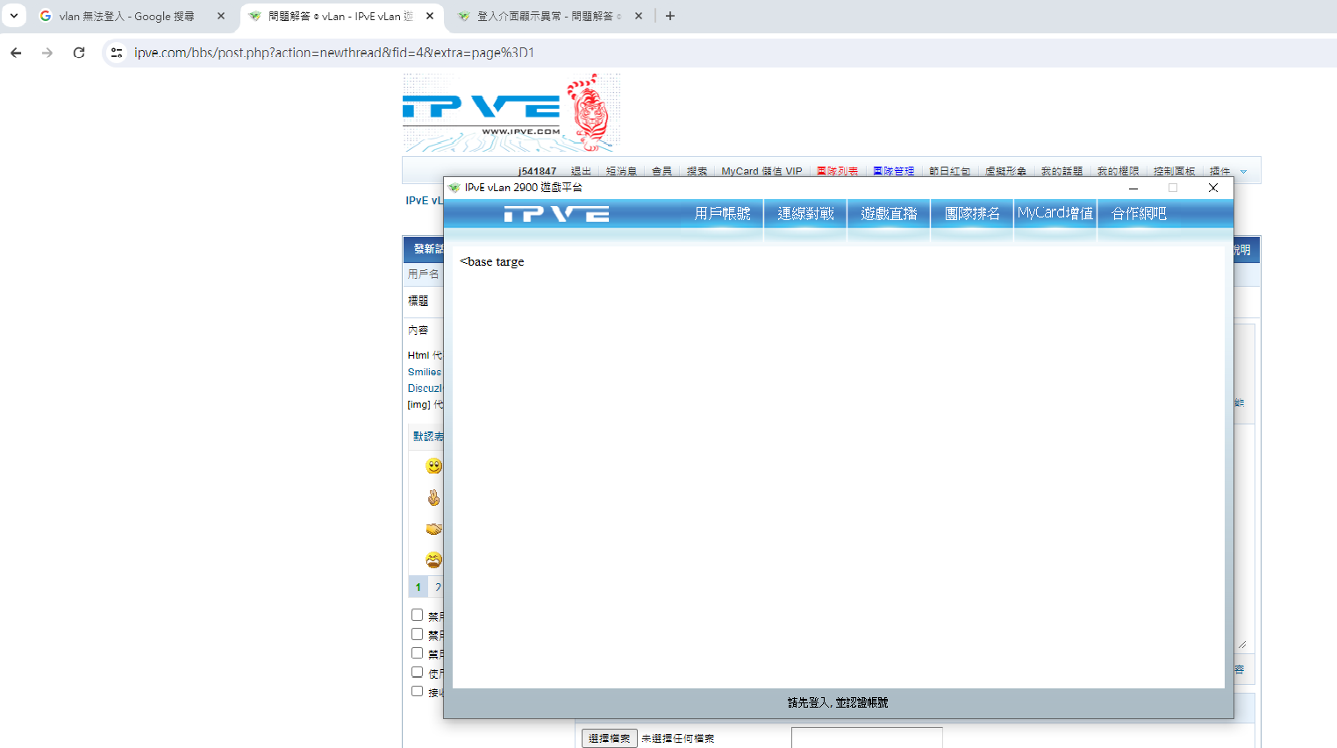Click the address bar URL field
Image resolution: width=1337 pixels, height=748 pixels.
[x=719, y=53]
